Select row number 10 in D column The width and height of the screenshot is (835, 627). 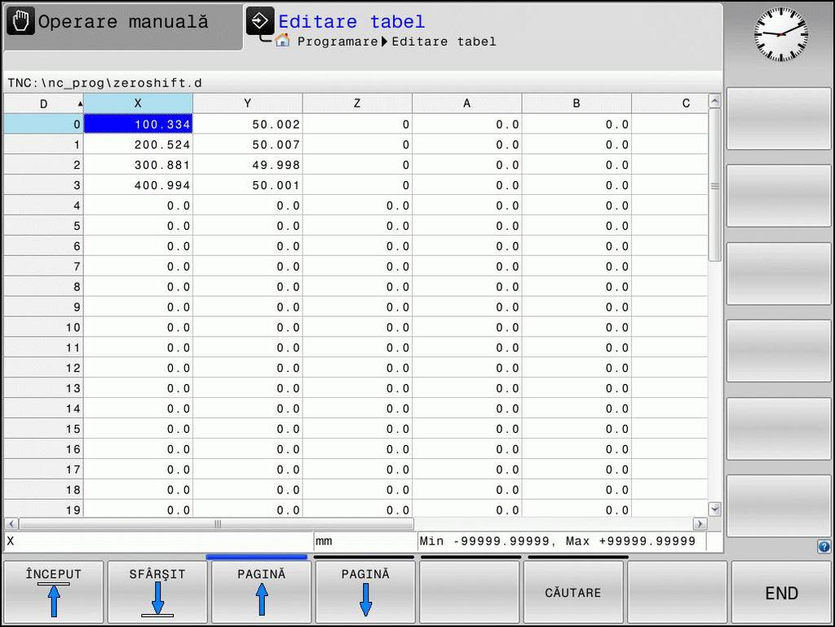(x=44, y=327)
